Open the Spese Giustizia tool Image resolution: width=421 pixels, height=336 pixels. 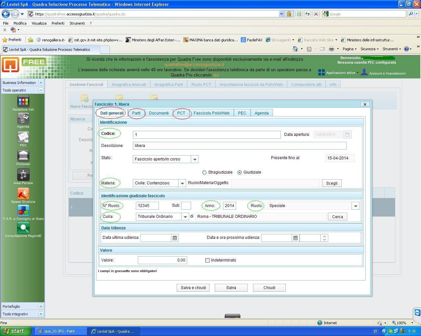click(x=23, y=194)
